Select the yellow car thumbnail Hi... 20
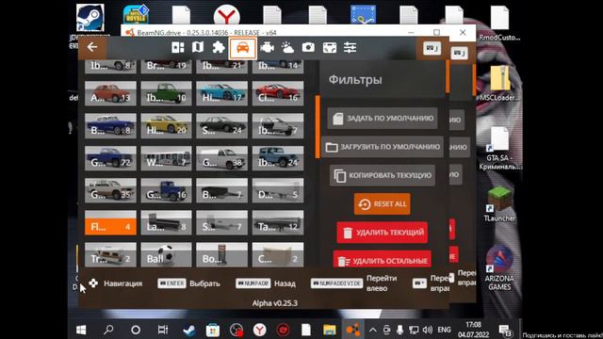The width and height of the screenshot is (603, 339). click(x=166, y=125)
